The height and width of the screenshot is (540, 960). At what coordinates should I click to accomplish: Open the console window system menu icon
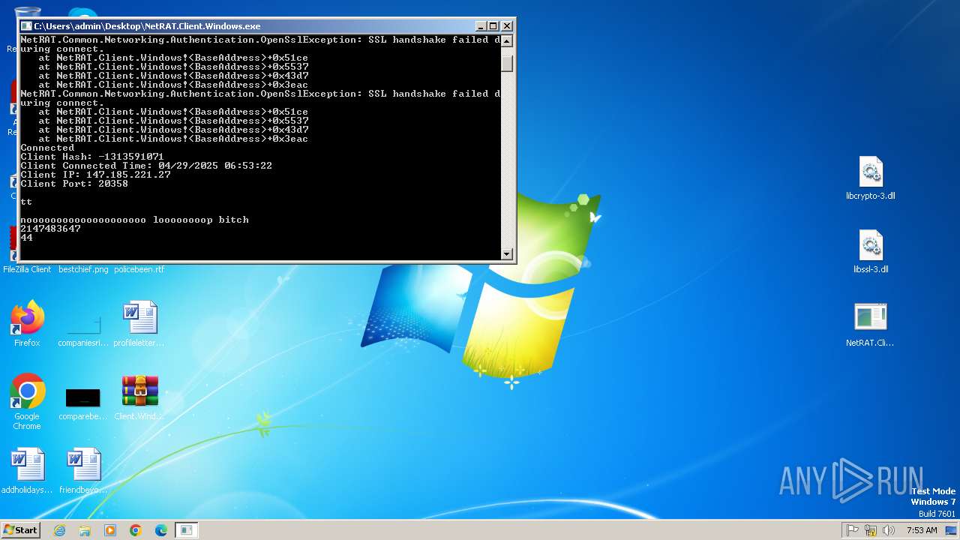coord(27,25)
